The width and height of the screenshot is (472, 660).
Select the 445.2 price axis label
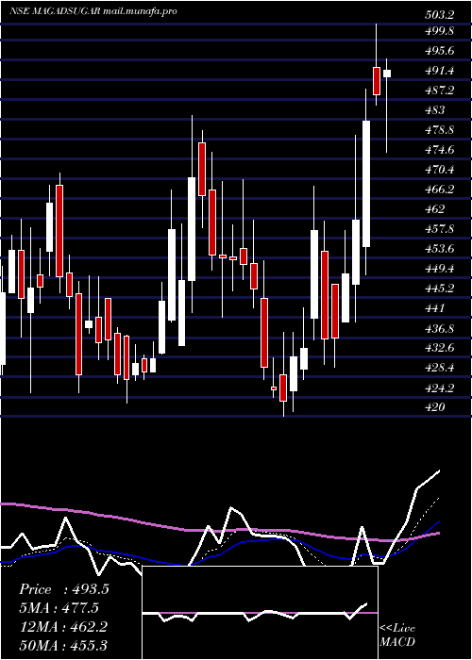coord(440,289)
